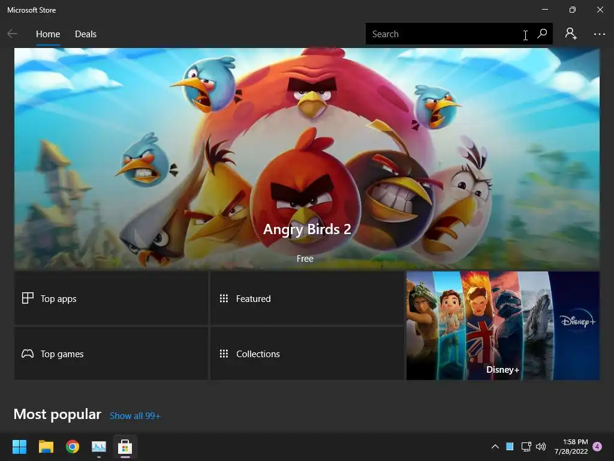Screen dimensions: 614x461
Task: Open notifications badge showing 4
Action: pos(597,447)
